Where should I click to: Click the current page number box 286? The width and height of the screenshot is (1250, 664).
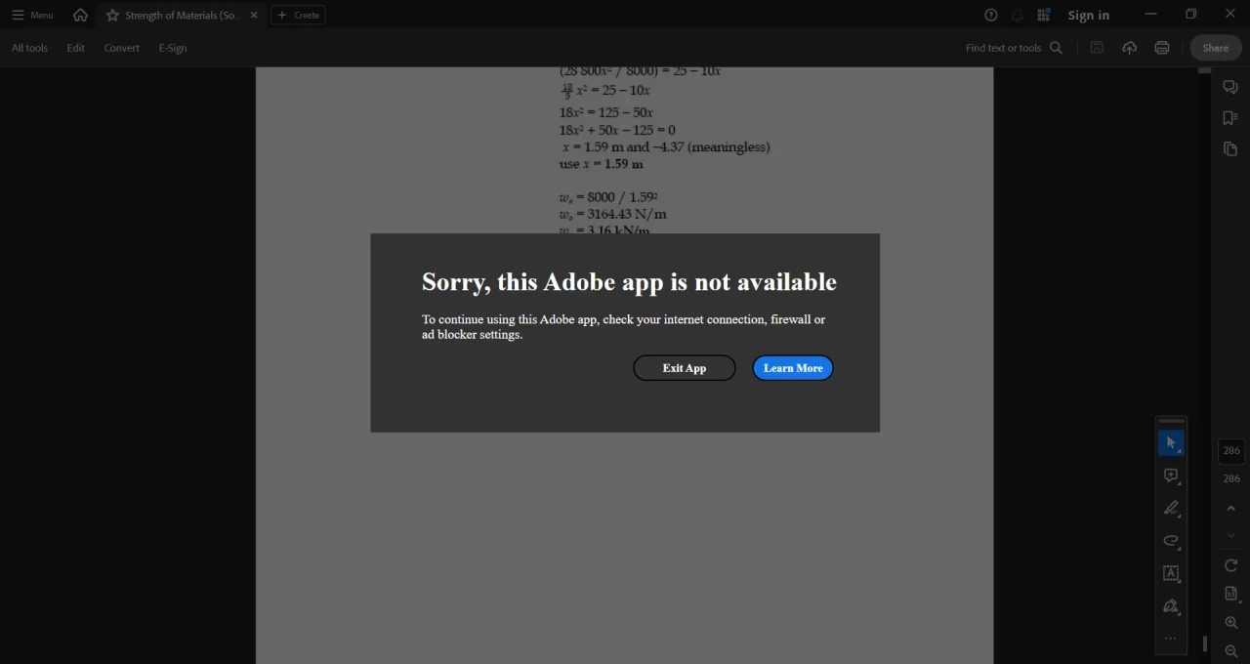(x=1231, y=450)
